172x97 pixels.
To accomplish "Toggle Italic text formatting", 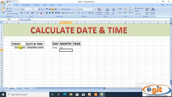I will coord(24,13).
